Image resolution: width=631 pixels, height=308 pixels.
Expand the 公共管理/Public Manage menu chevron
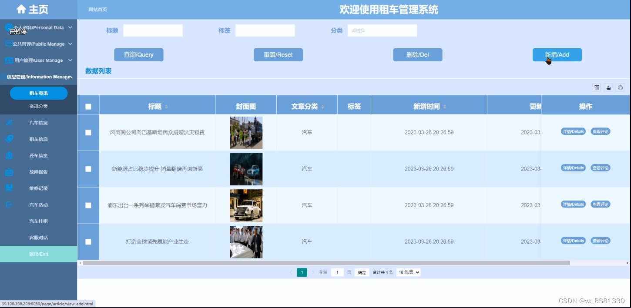70,44
